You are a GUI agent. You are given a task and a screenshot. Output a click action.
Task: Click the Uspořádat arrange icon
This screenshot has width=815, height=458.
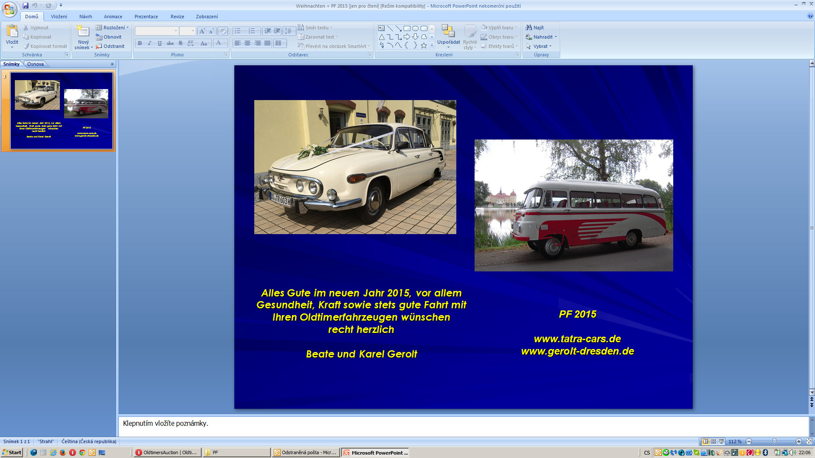coord(448,31)
